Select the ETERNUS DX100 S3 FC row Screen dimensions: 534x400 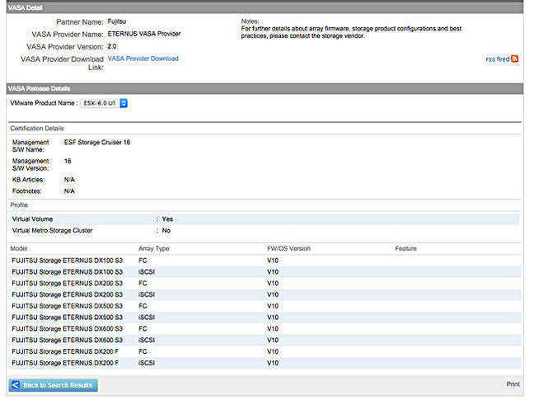265,261
